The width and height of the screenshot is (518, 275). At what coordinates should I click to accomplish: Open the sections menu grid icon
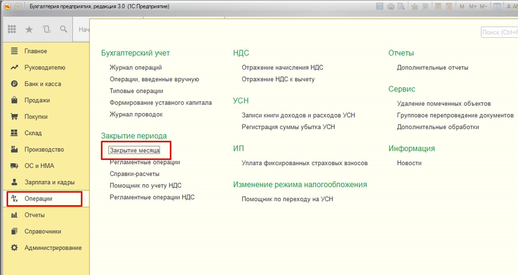tap(12, 29)
